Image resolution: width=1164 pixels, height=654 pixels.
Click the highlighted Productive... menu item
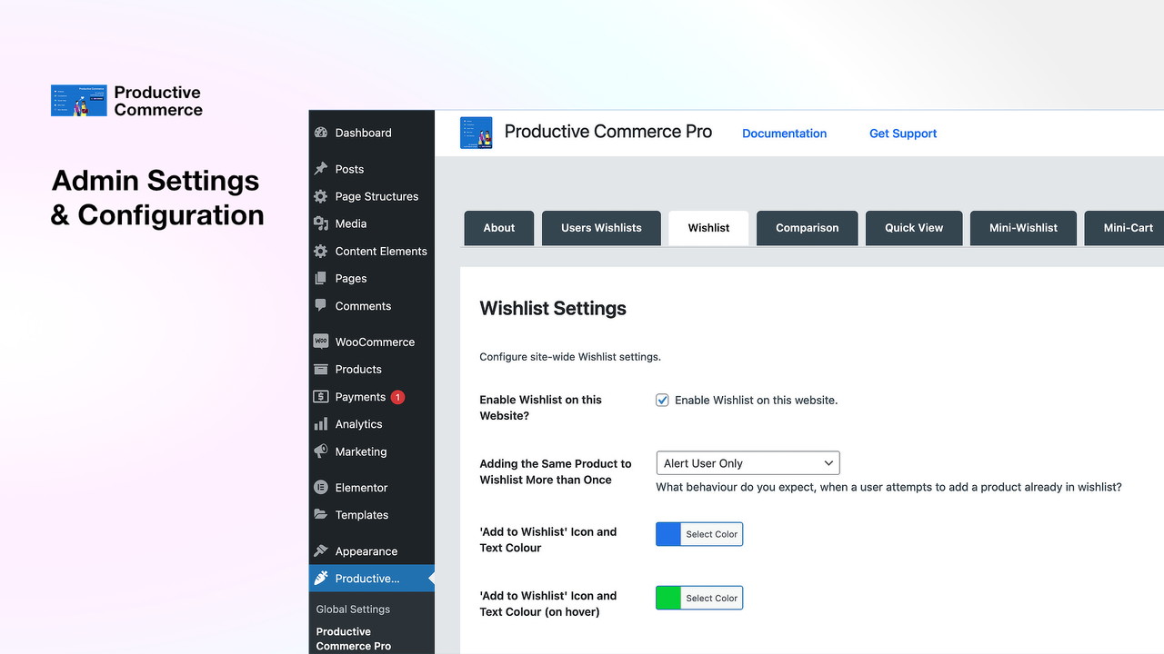pyautogui.click(x=371, y=579)
